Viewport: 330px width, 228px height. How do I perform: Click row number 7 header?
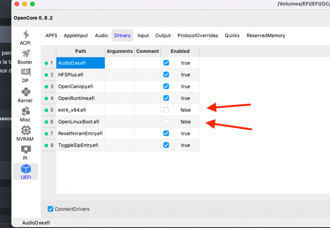[49, 133]
